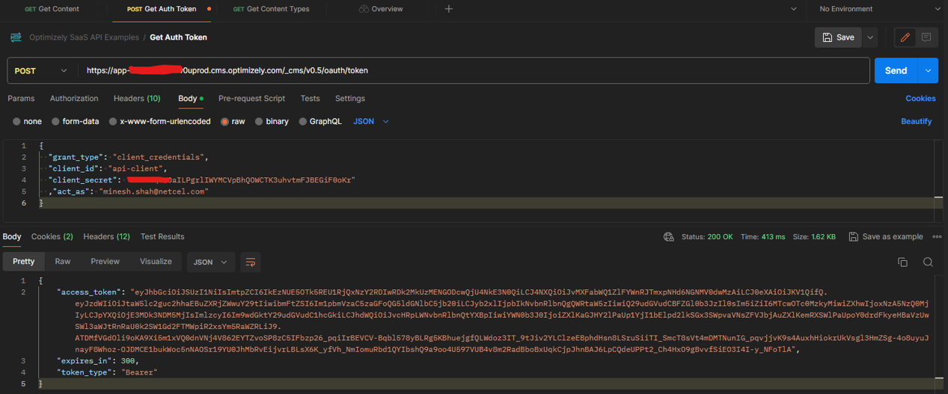
Task: Click the pencil edit icon
Action: pos(905,37)
